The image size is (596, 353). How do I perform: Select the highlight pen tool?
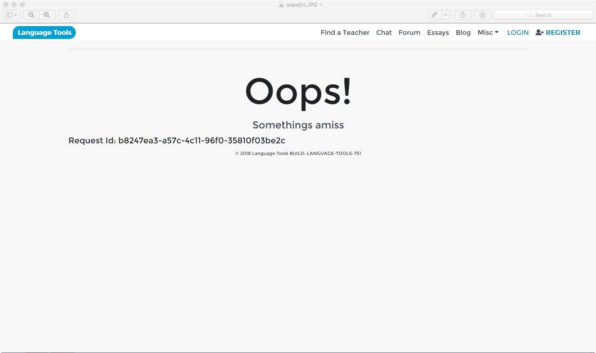tap(434, 15)
